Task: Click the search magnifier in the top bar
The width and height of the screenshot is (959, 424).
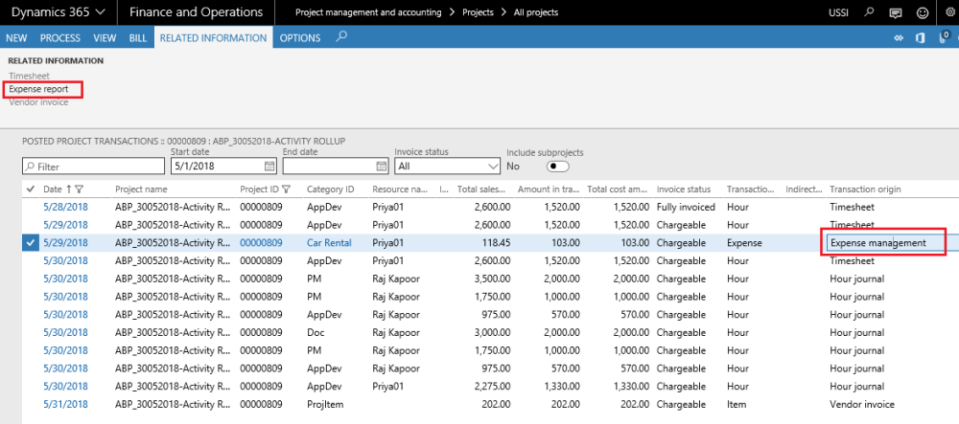Action: [869, 12]
